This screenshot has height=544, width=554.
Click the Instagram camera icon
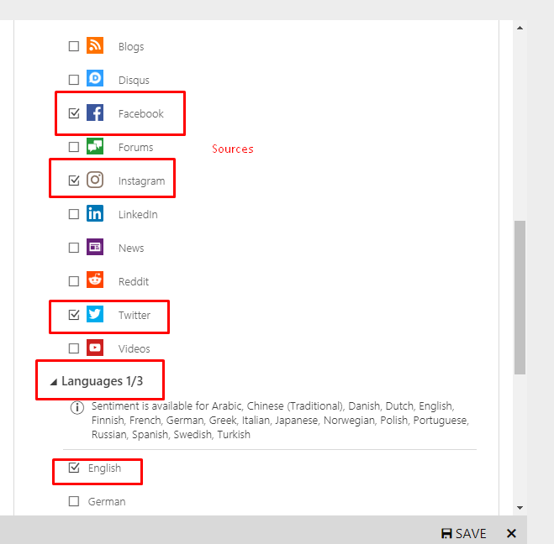[x=95, y=180]
